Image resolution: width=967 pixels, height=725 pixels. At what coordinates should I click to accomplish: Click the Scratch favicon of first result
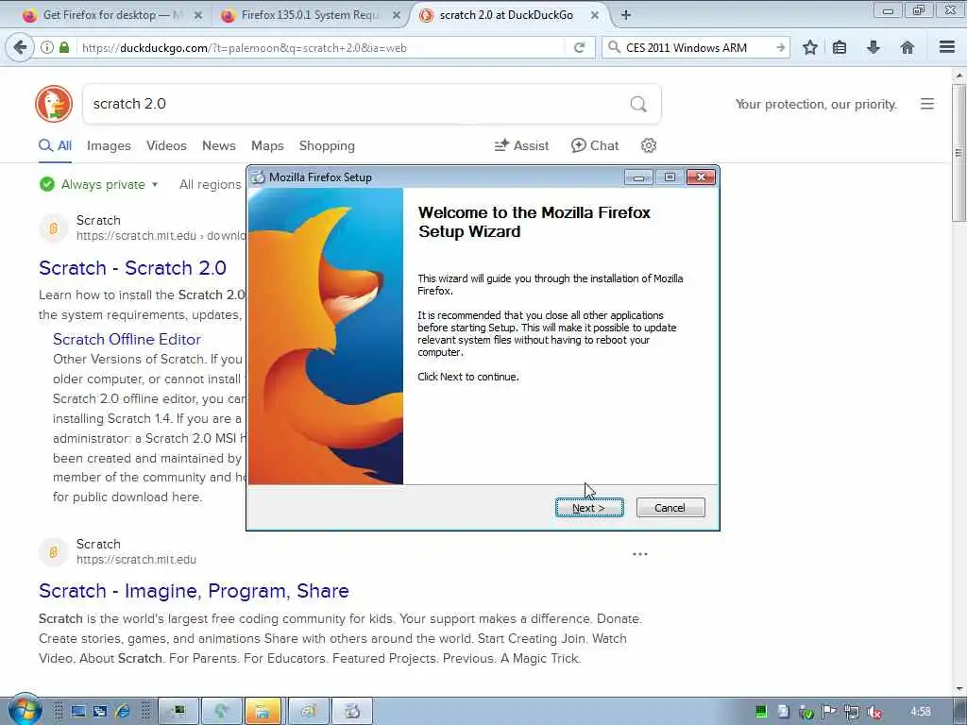tap(54, 228)
